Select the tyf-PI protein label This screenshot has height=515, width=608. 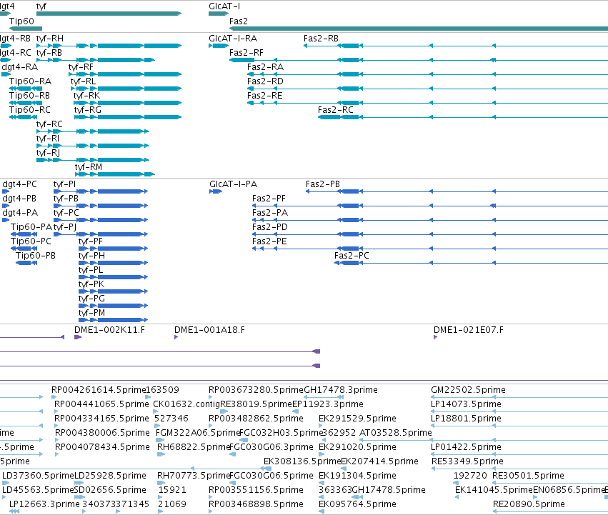point(65,184)
